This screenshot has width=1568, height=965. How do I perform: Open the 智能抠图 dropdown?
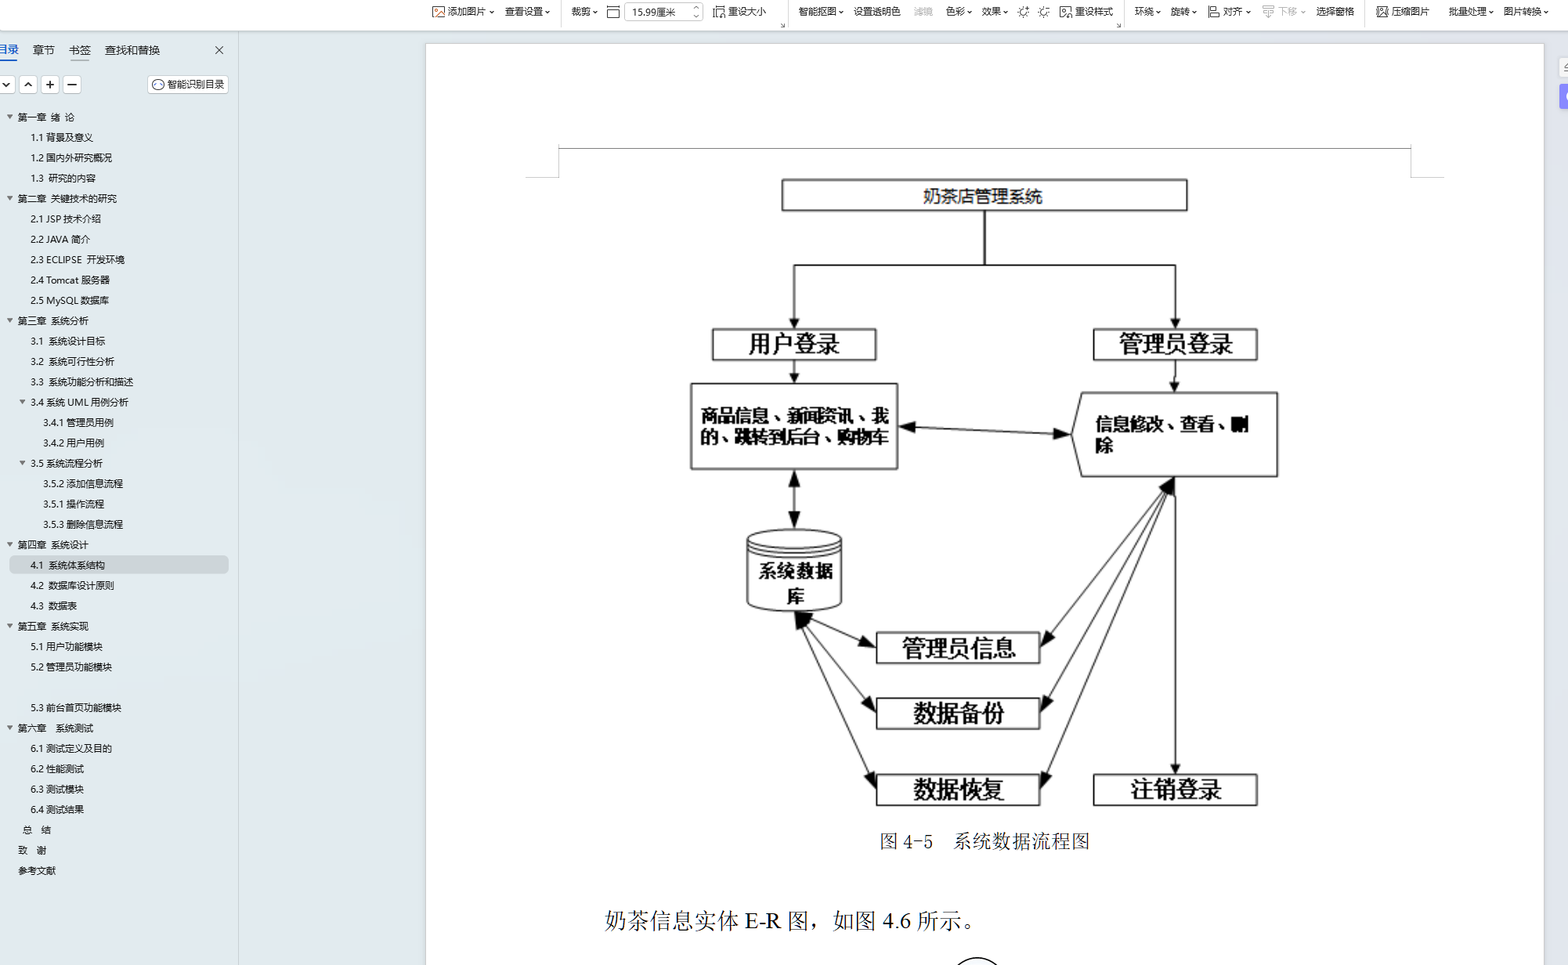821,12
